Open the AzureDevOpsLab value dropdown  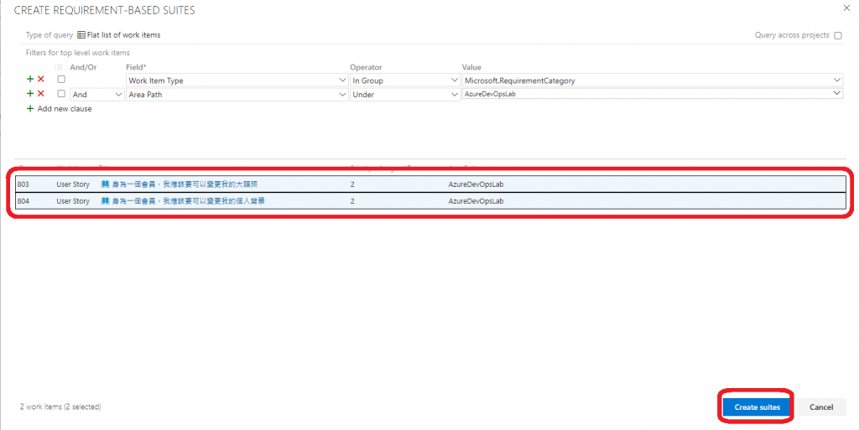(653, 94)
